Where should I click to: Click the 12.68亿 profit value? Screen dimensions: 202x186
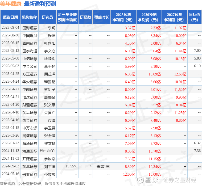180,74
